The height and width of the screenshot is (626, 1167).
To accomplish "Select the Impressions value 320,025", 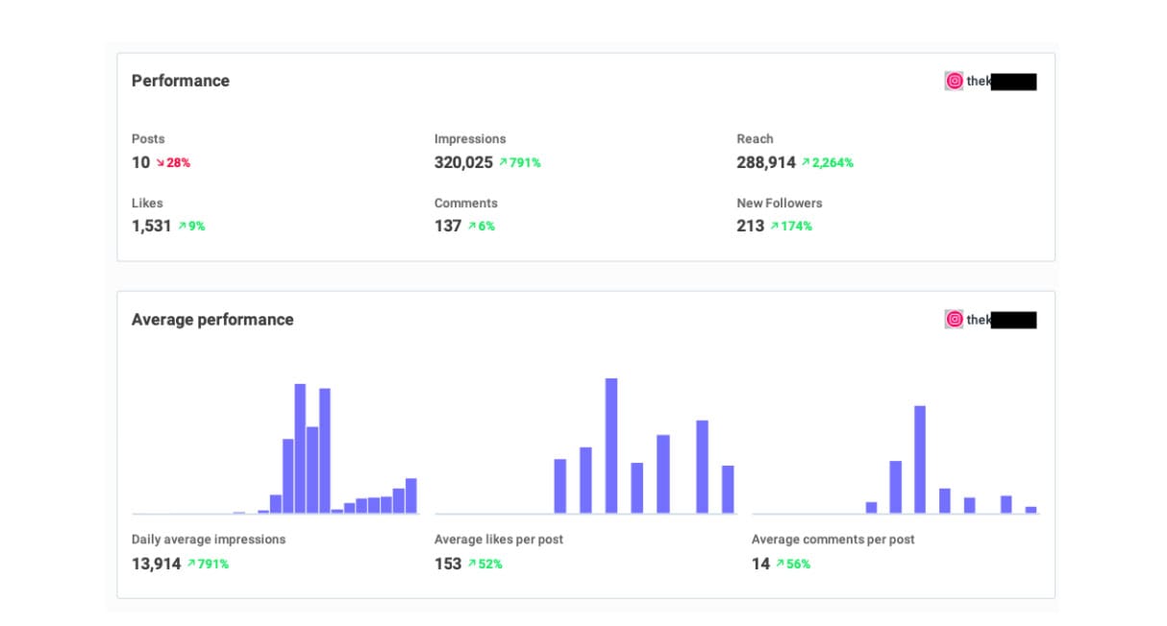I will point(462,161).
